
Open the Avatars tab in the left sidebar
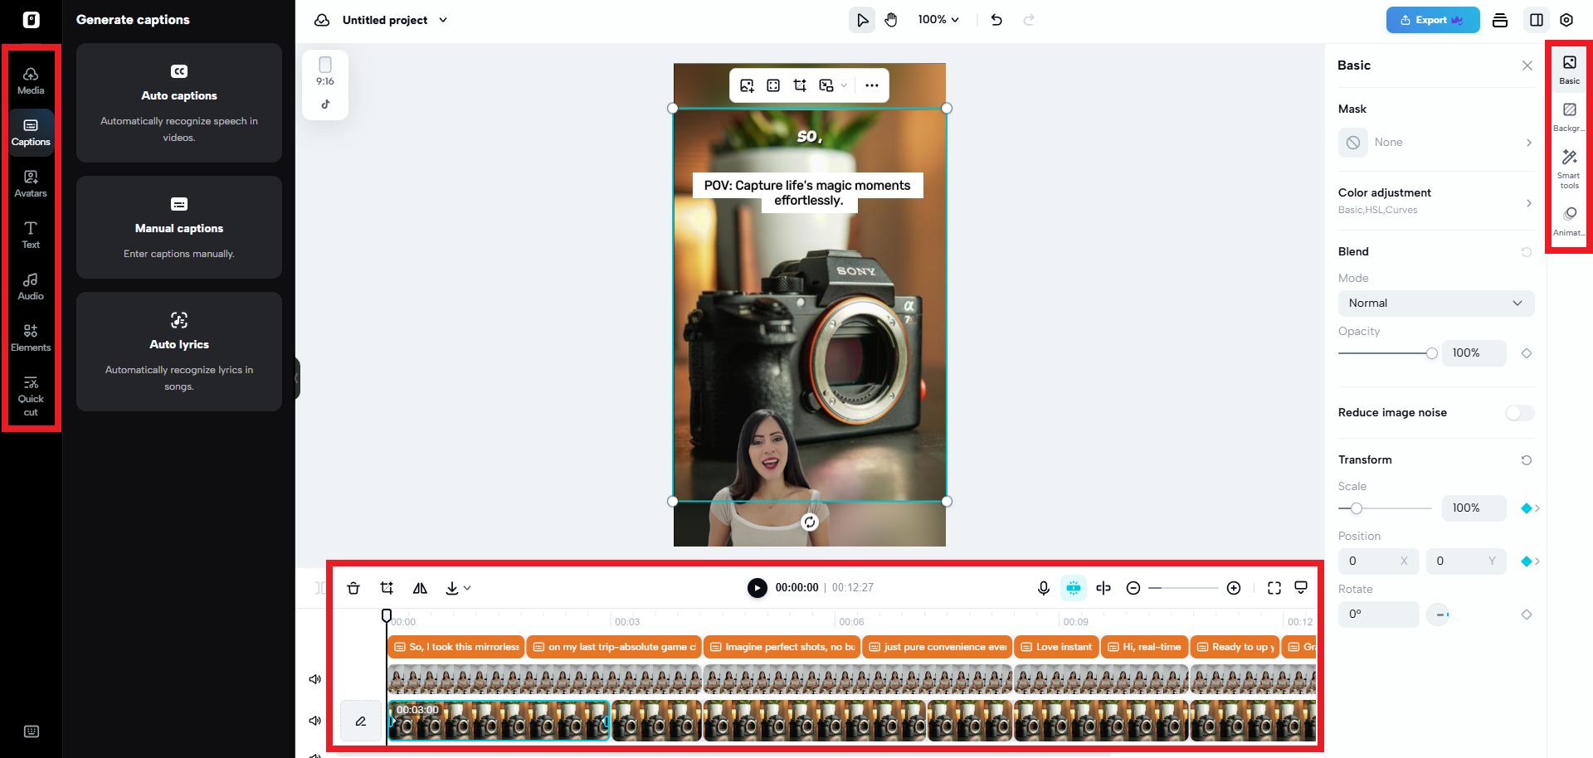point(31,183)
